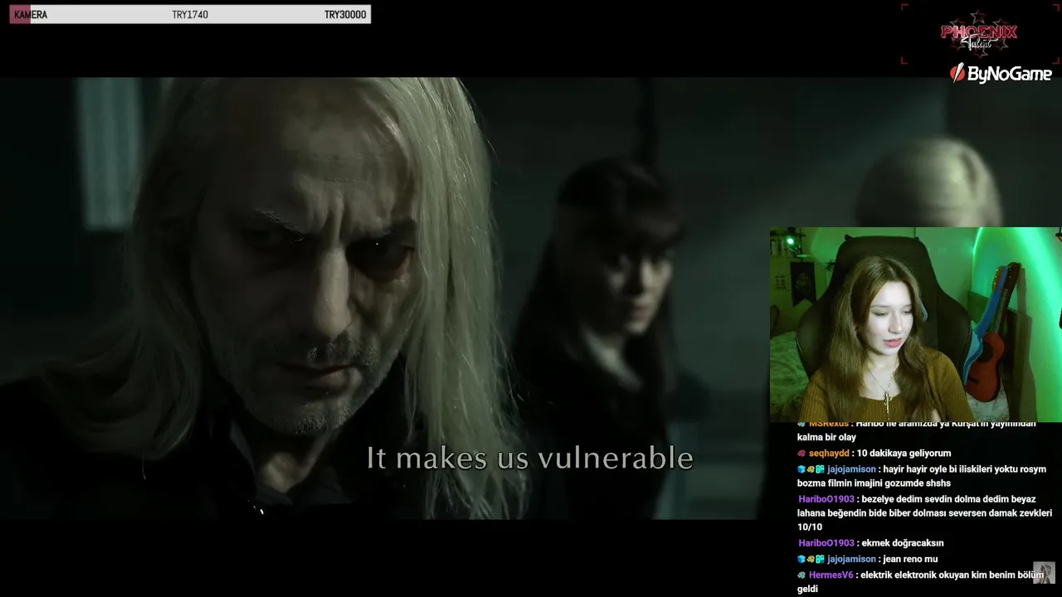Click the Phoenix Talent logo

(x=979, y=34)
